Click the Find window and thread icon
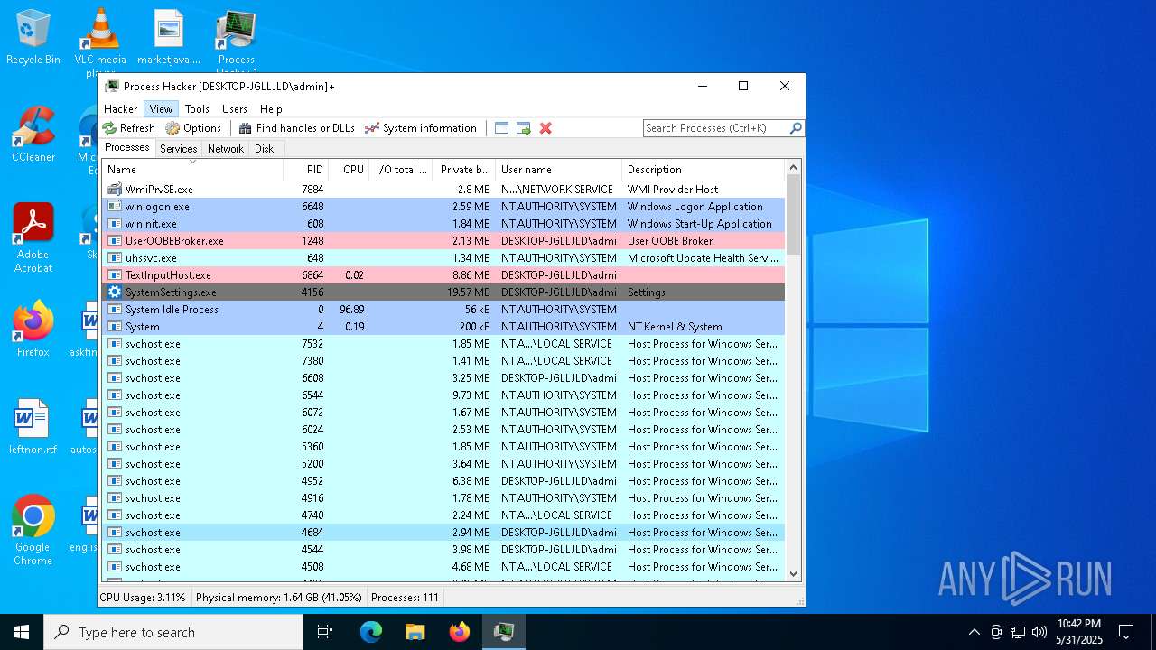The image size is (1156, 650). pos(524,128)
